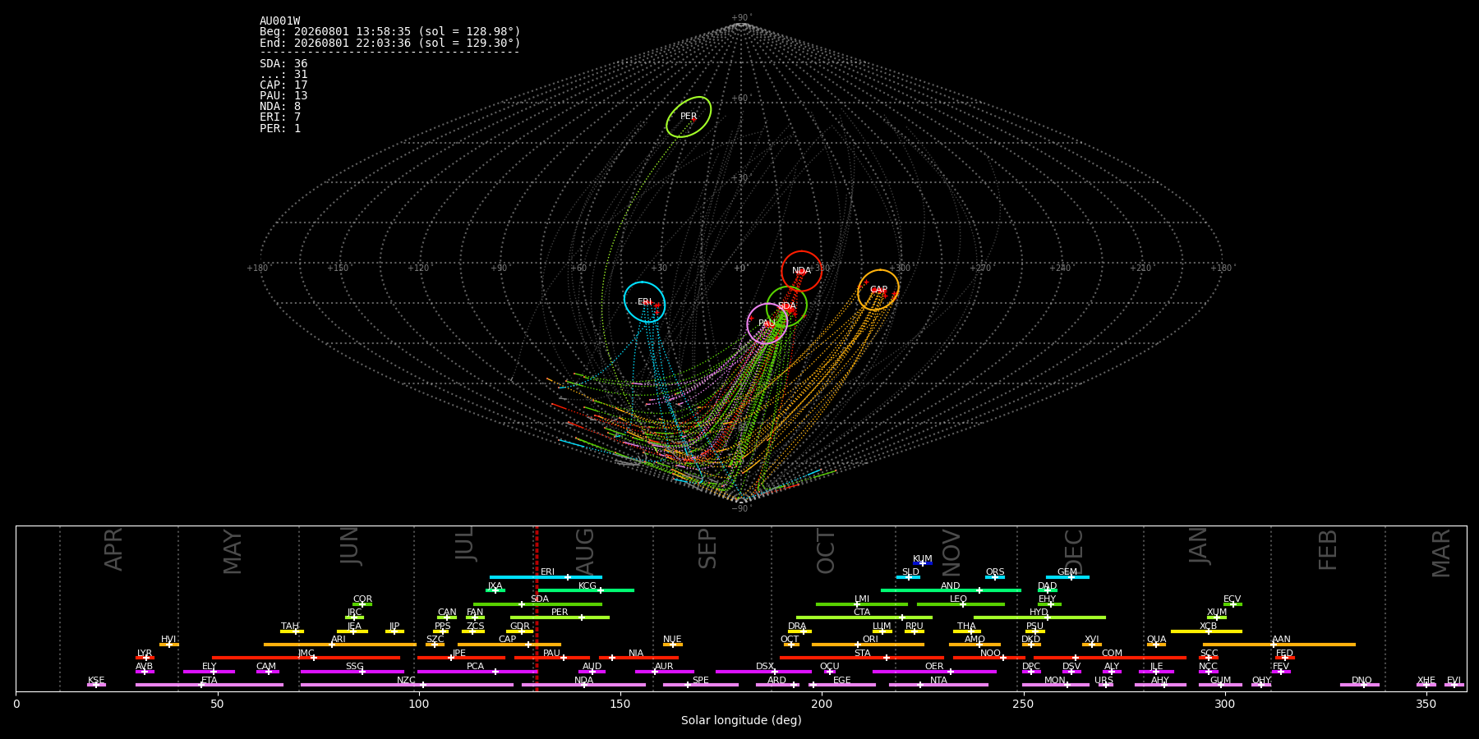Screen dimensions: 1479x739
Task: Click the GEM shower bar
Action: [x=1067, y=577]
